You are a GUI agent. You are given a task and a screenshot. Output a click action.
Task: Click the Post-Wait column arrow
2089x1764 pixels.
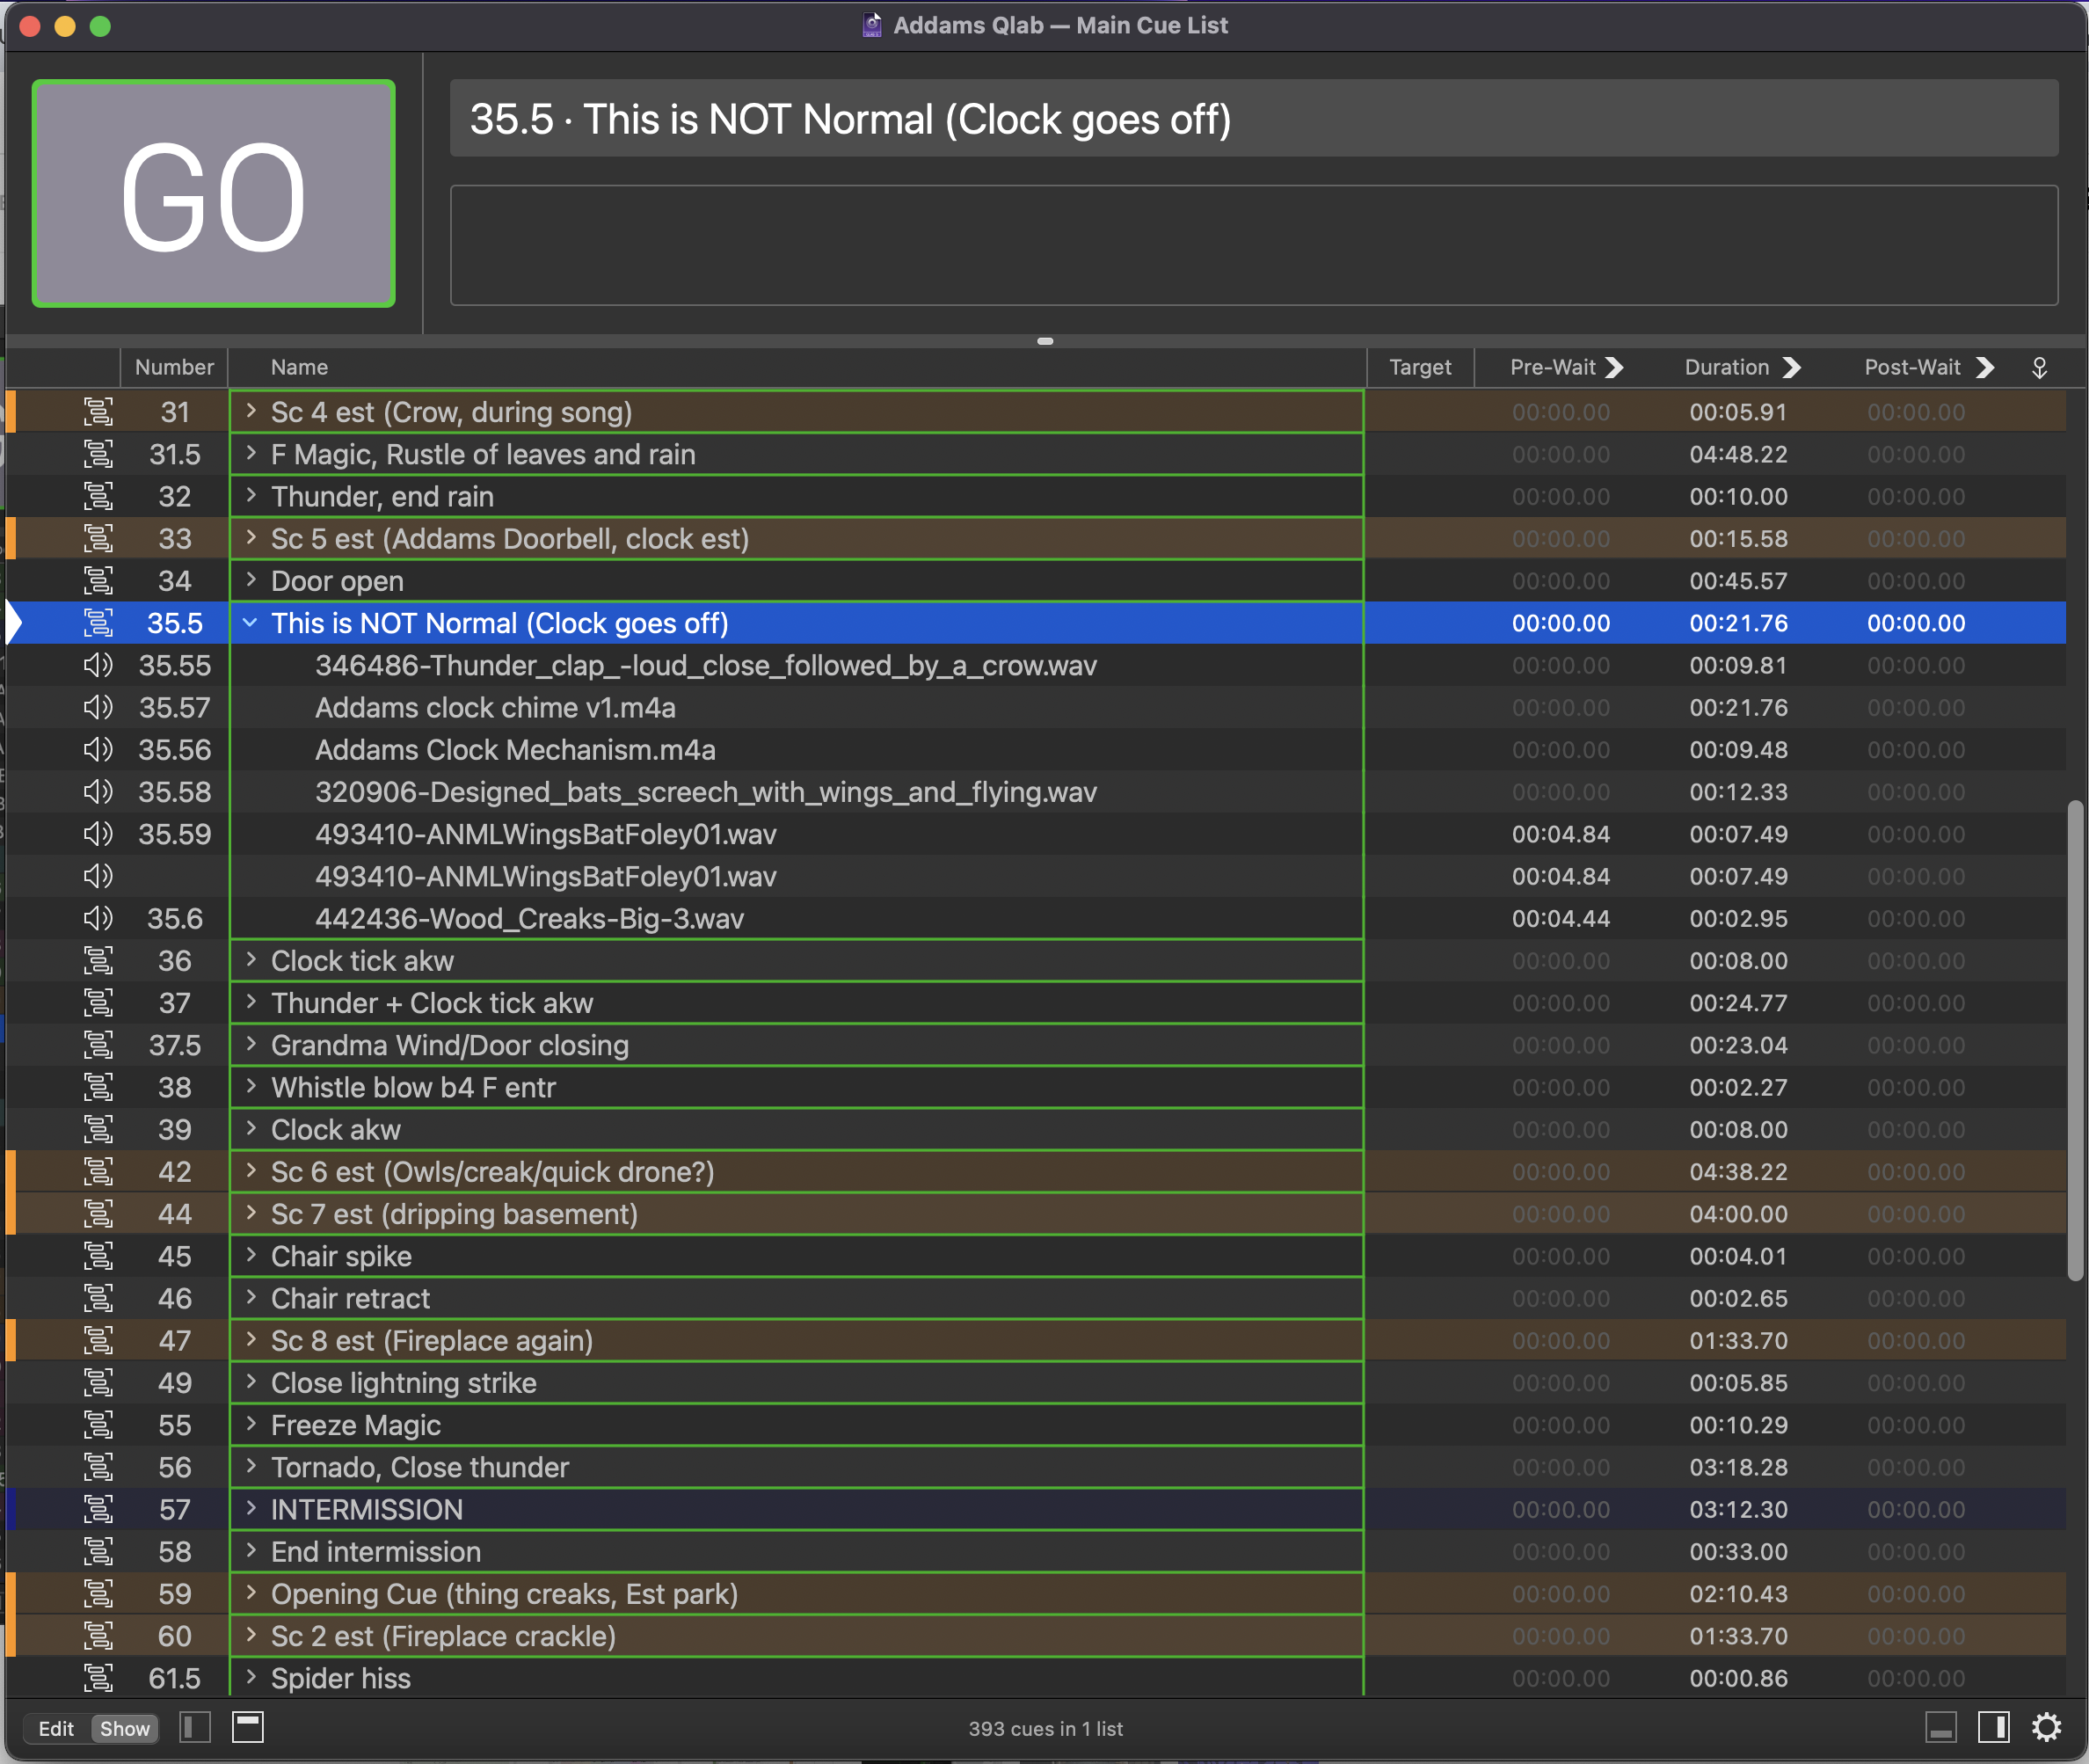pyautogui.click(x=1985, y=367)
